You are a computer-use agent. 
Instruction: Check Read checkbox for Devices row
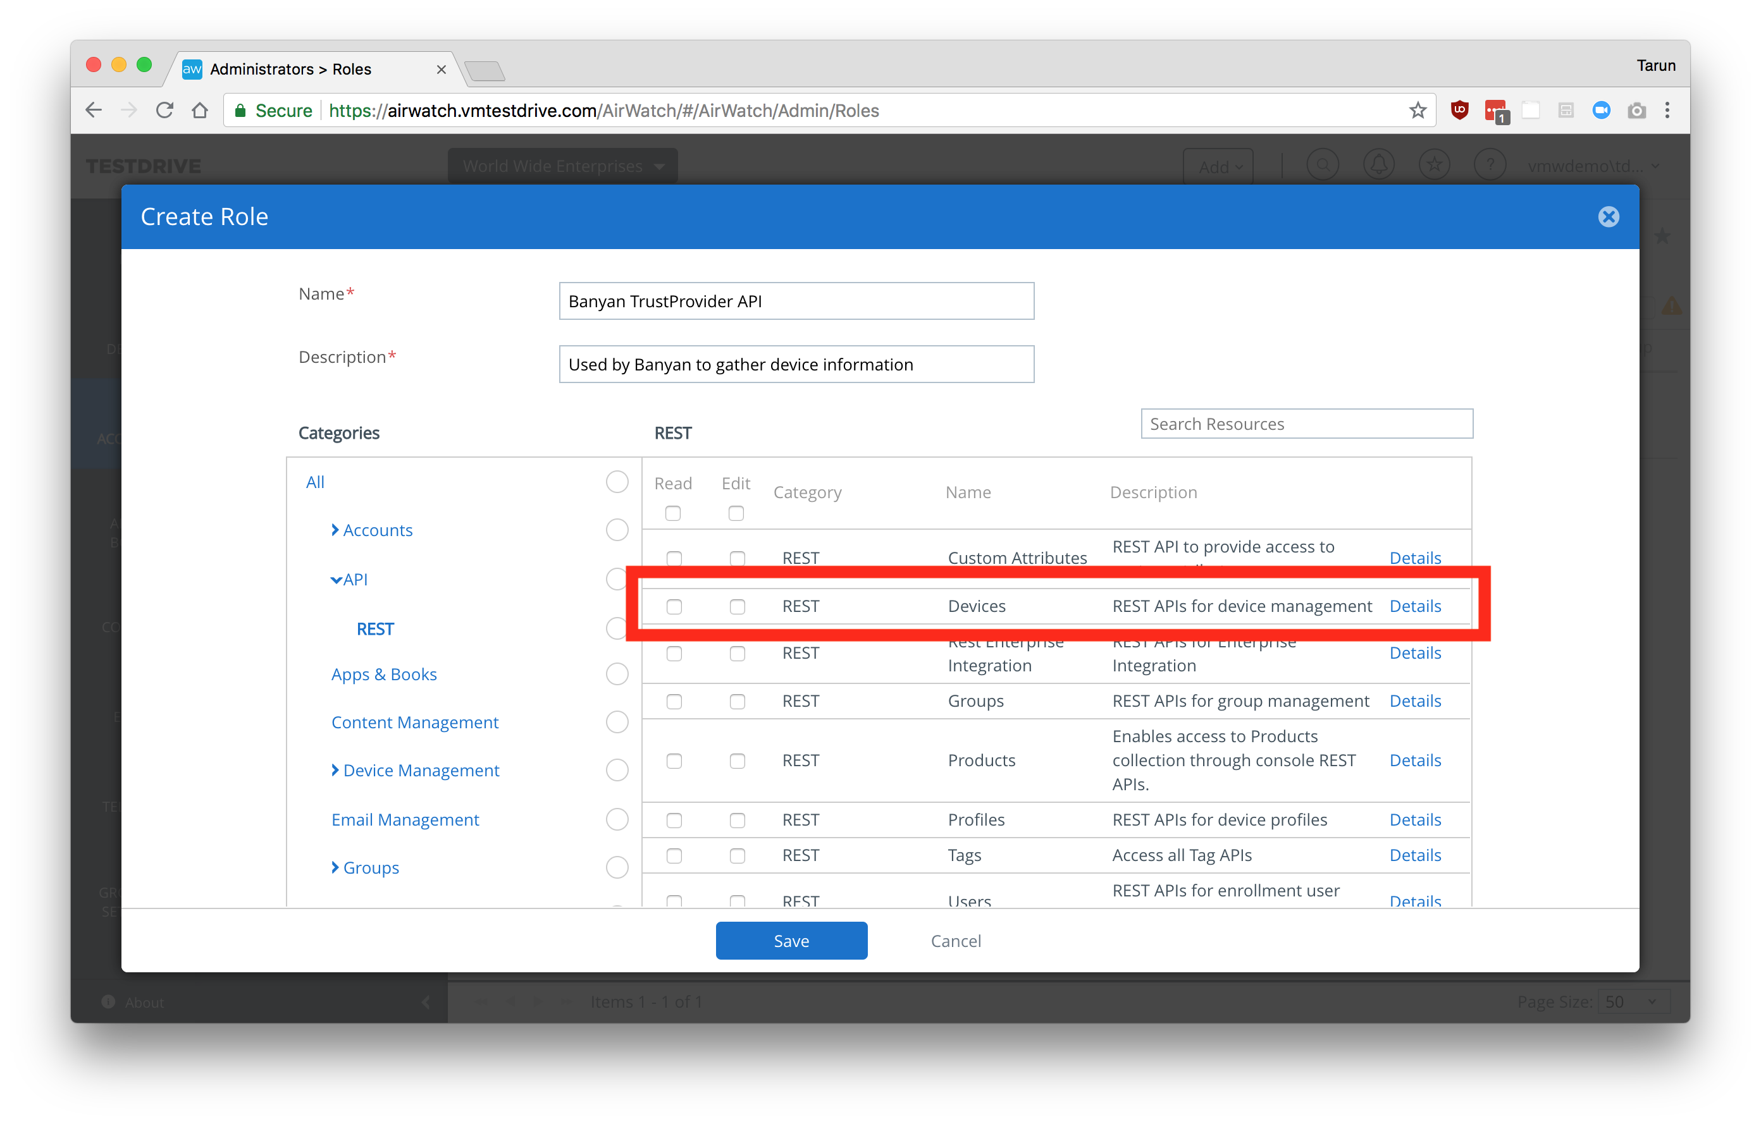coord(674,607)
